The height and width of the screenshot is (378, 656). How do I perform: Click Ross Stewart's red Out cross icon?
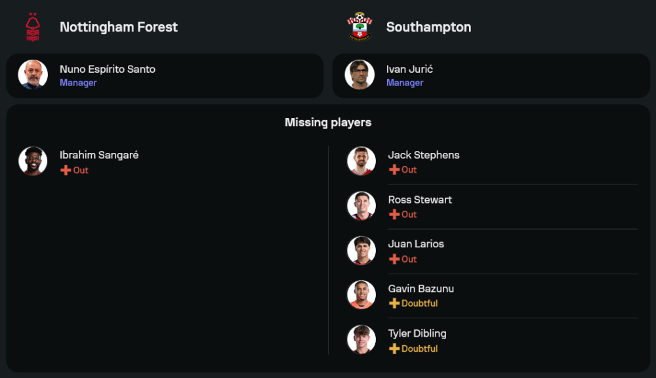pyautogui.click(x=394, y=215)
